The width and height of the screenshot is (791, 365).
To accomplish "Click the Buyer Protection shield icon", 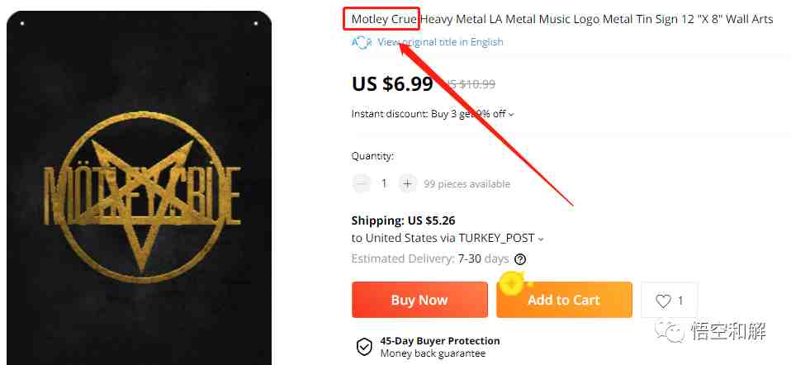I will (364, 347).
